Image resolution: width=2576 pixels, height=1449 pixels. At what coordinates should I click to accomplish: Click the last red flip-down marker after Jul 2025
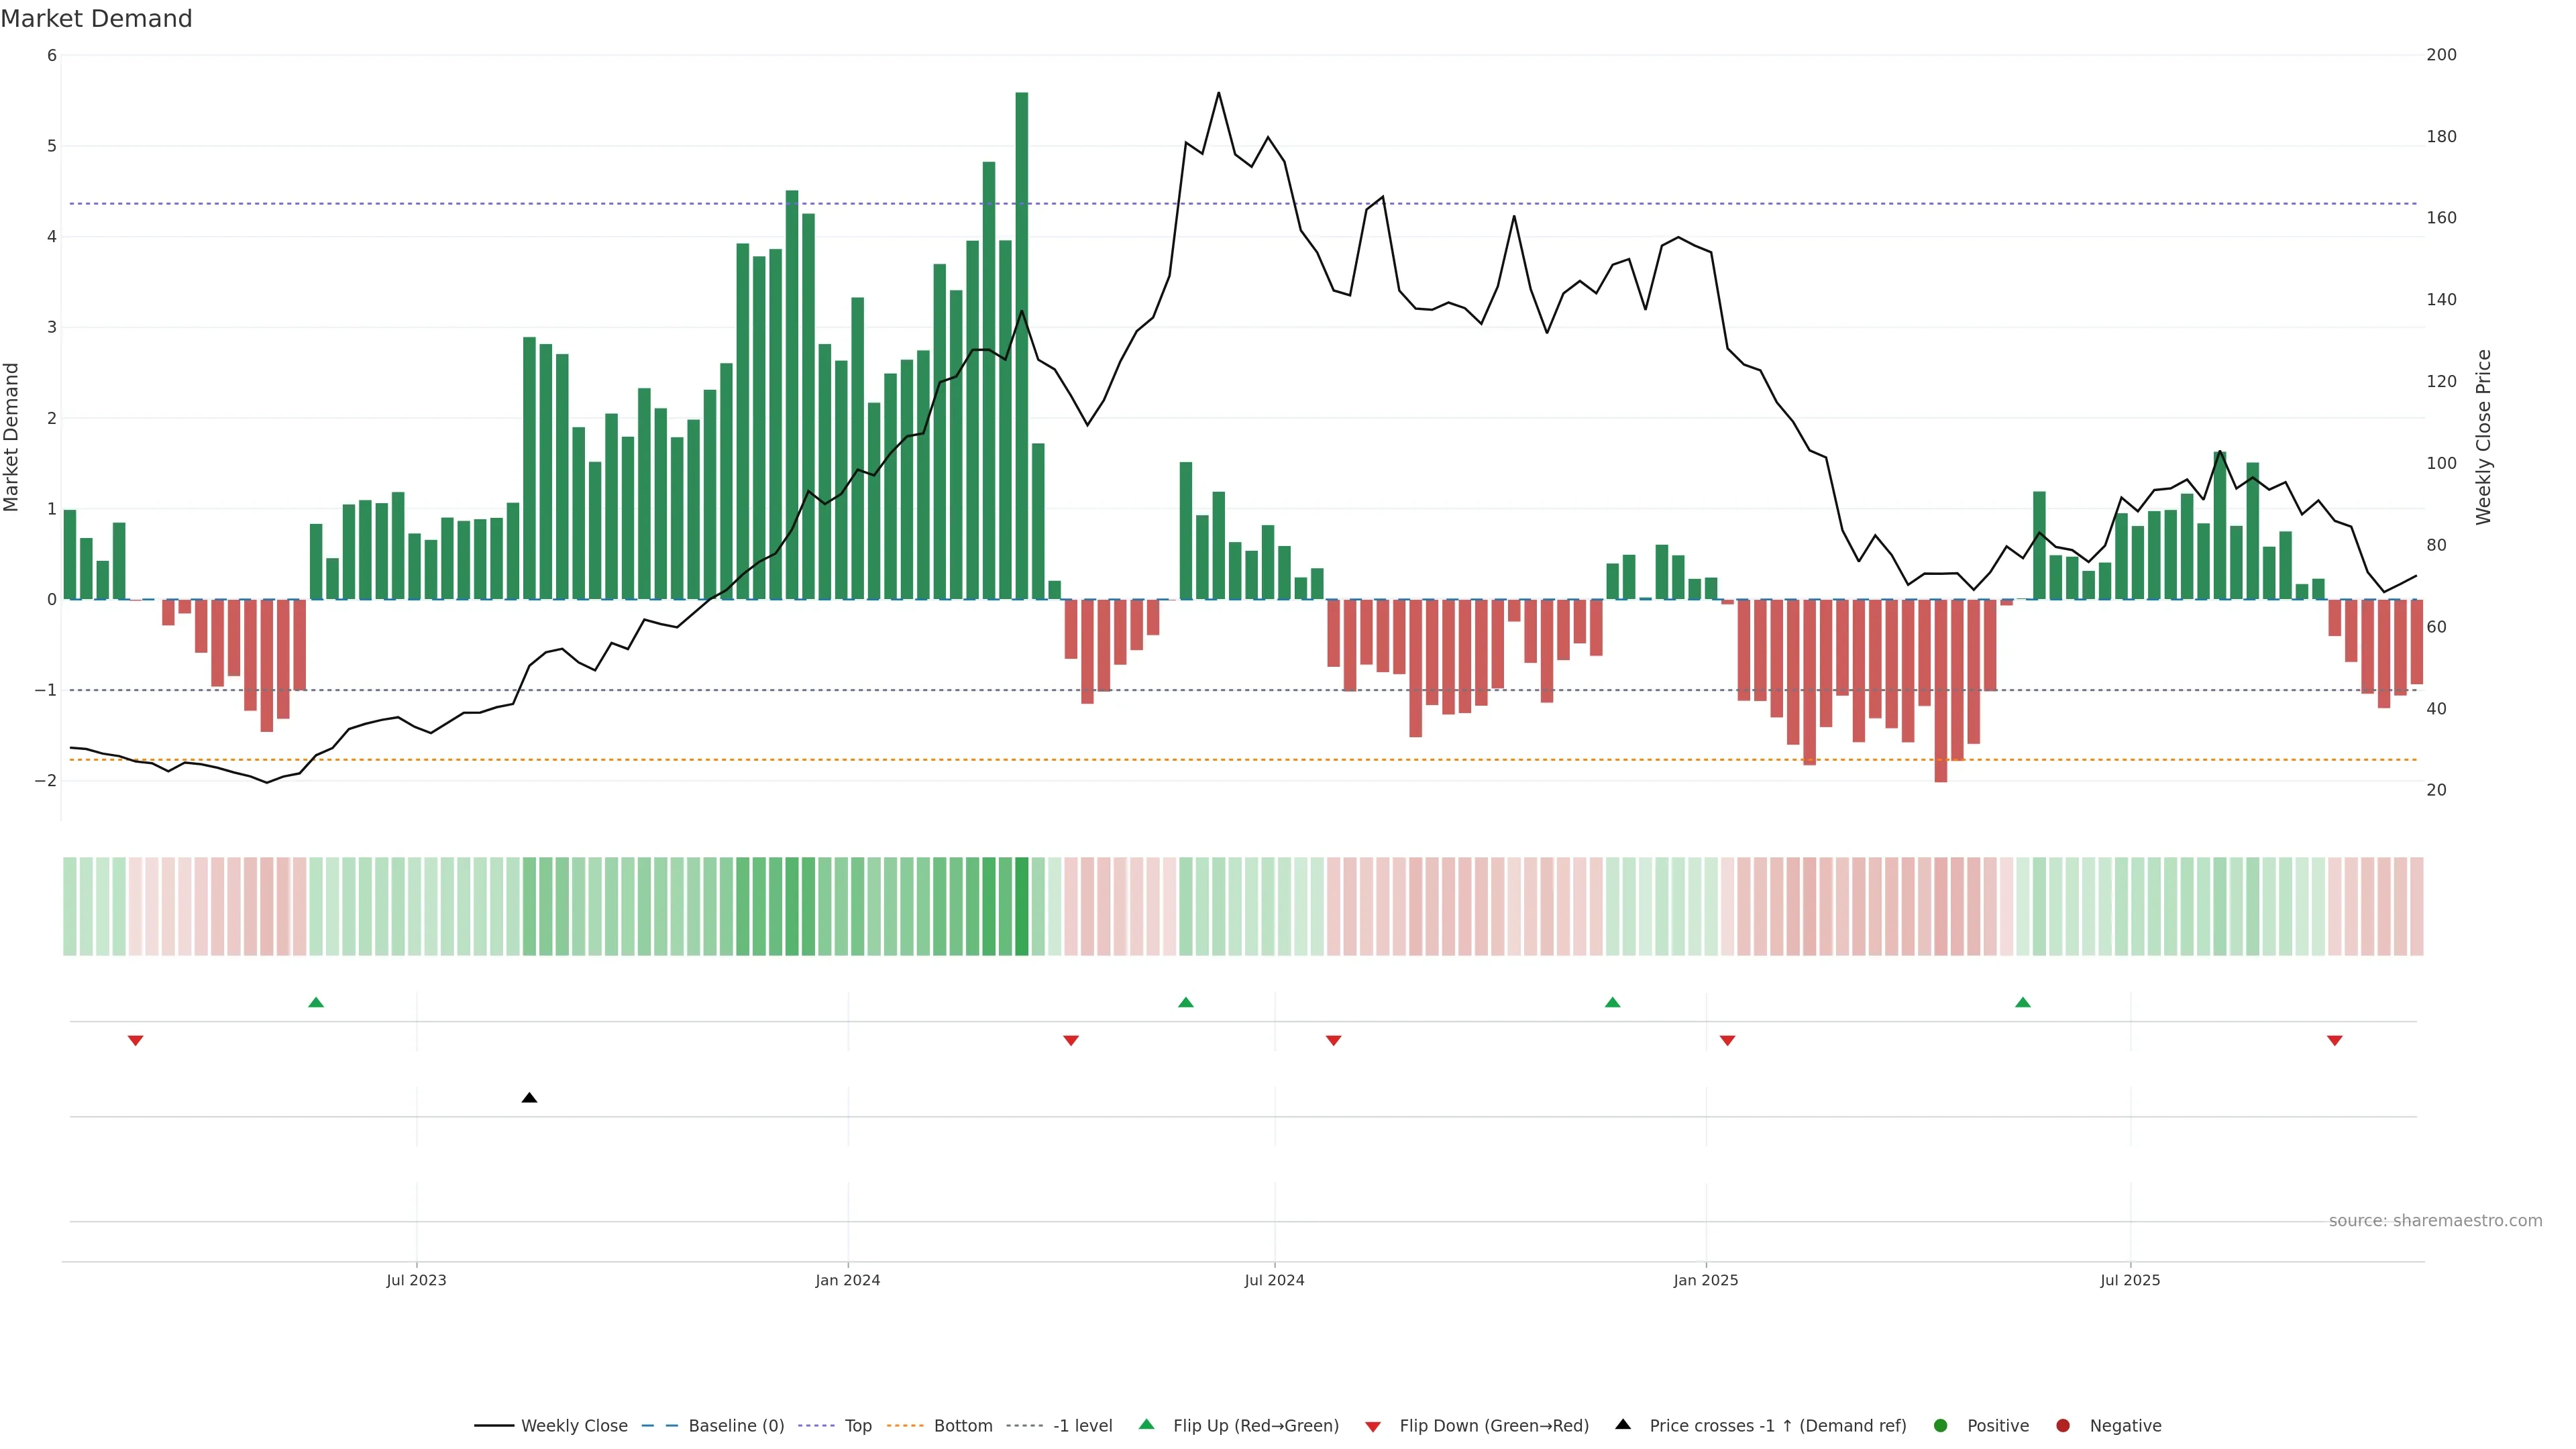tap(2335, 1041)
